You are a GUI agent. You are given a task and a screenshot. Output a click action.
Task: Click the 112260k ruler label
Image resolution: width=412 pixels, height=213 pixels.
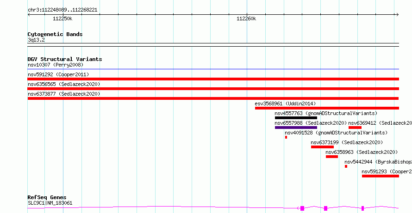(246, 18)
